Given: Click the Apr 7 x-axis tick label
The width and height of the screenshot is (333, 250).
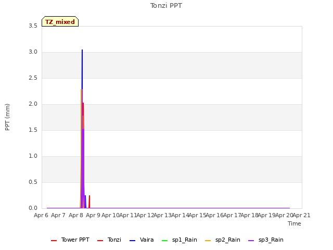Looking at the screenshot, I should (58, 215).
